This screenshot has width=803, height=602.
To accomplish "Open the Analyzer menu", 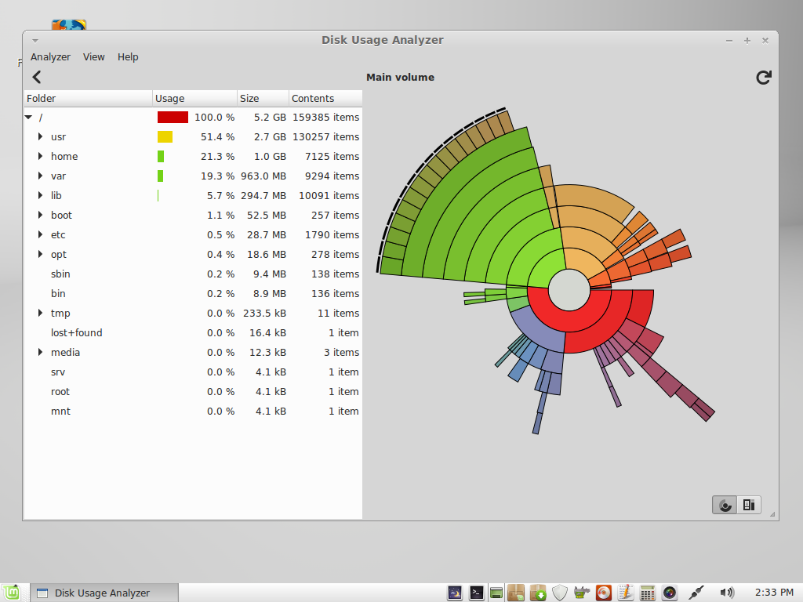I will coord(50,56).
